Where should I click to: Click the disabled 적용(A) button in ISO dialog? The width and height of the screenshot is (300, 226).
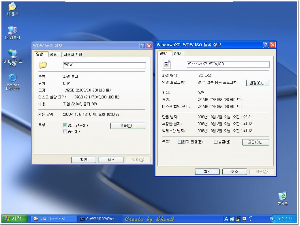pos(262,172)
